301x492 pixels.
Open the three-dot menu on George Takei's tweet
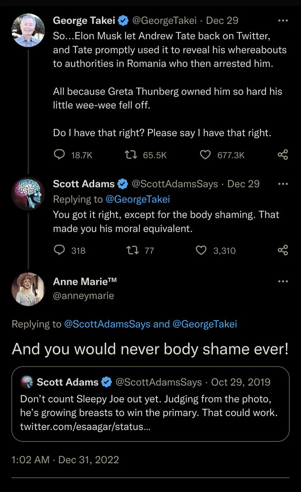[x=283, y=20]
